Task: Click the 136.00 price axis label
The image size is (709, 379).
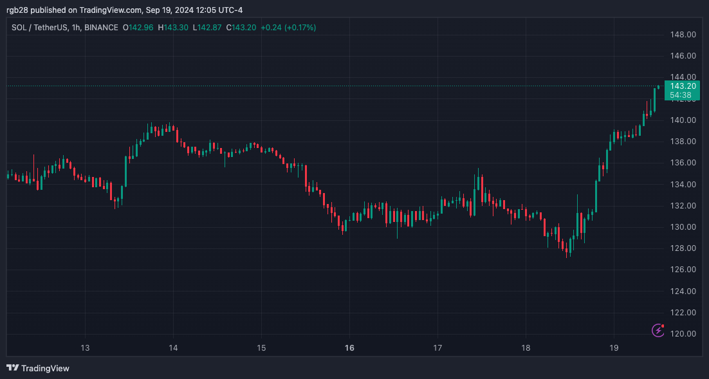Action: point(683,163)
